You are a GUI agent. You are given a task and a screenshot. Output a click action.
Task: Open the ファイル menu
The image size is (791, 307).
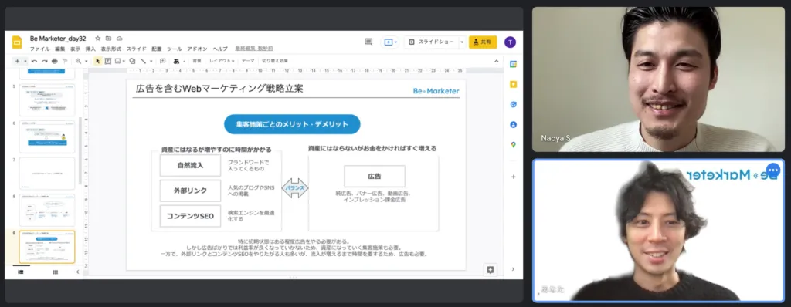(40, 49)
